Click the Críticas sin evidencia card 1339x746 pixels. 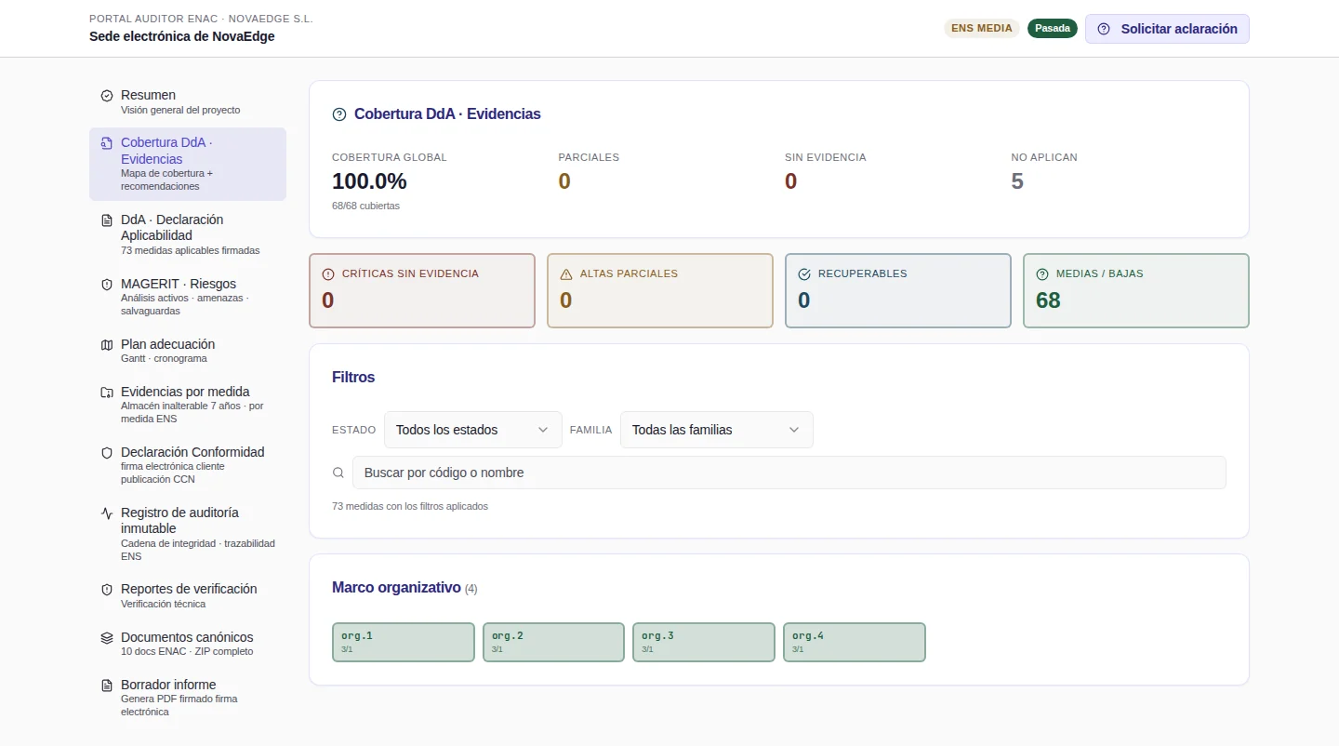(x=422, y=291)
